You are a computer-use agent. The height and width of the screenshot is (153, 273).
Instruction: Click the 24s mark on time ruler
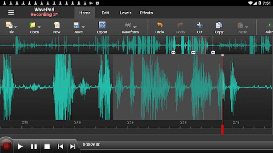point(77,122)
